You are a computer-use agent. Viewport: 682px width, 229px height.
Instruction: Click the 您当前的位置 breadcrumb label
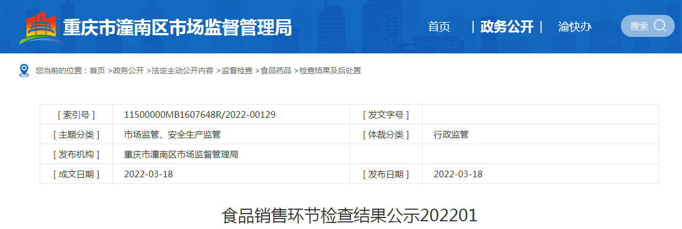point(62,70)
